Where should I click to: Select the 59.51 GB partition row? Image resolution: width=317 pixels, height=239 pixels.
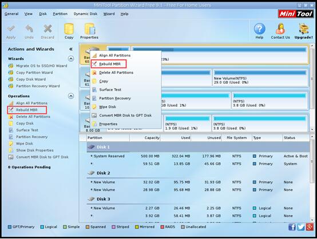198,164
